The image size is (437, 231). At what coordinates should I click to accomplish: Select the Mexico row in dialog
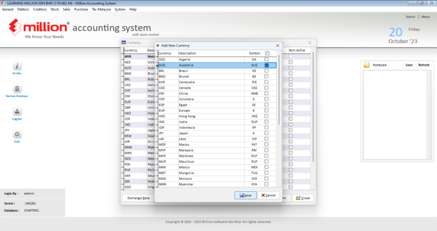click(217, 167)
